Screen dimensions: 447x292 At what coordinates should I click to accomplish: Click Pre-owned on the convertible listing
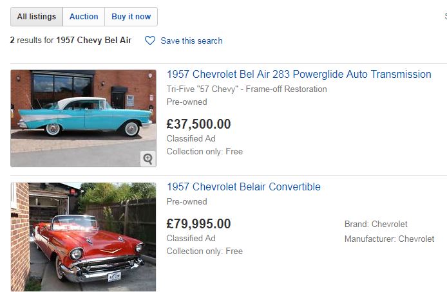coord(187,201)
